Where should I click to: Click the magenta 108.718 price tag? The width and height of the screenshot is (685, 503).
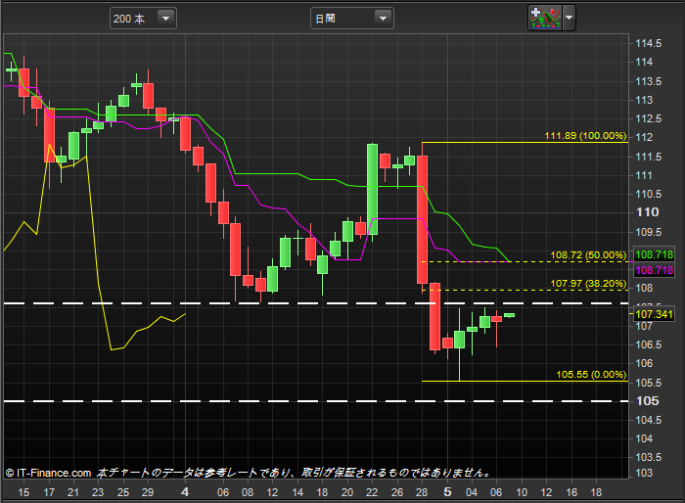click(x=654, y=270)
